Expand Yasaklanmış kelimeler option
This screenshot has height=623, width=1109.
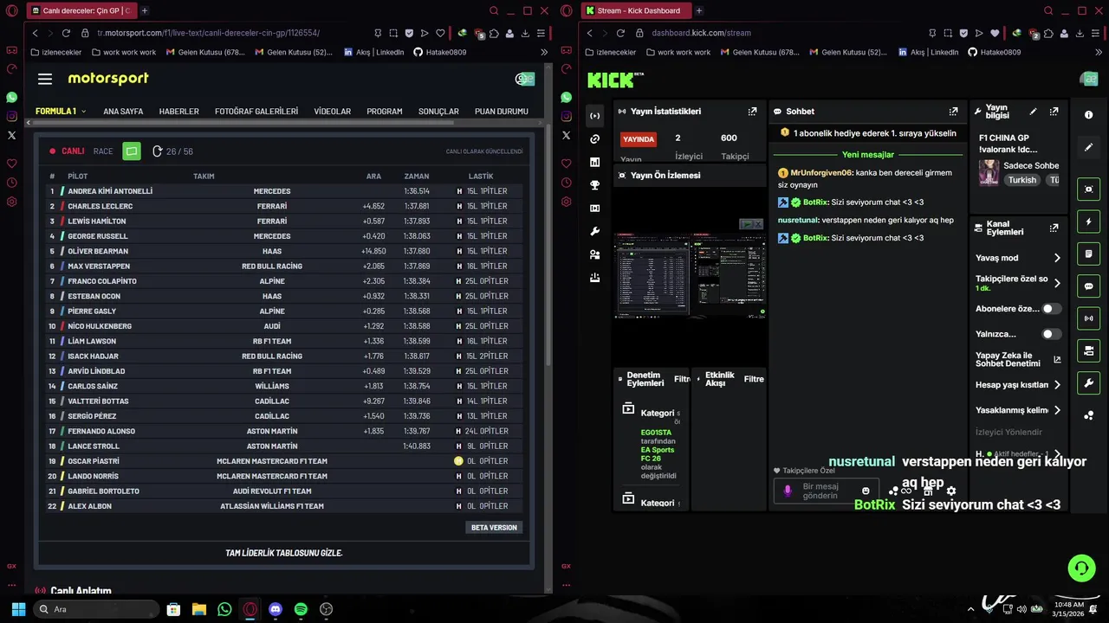(x=1018, y=410)
